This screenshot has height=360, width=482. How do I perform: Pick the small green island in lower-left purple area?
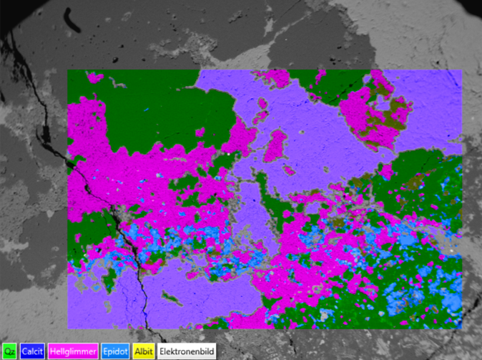pos(174,297)
